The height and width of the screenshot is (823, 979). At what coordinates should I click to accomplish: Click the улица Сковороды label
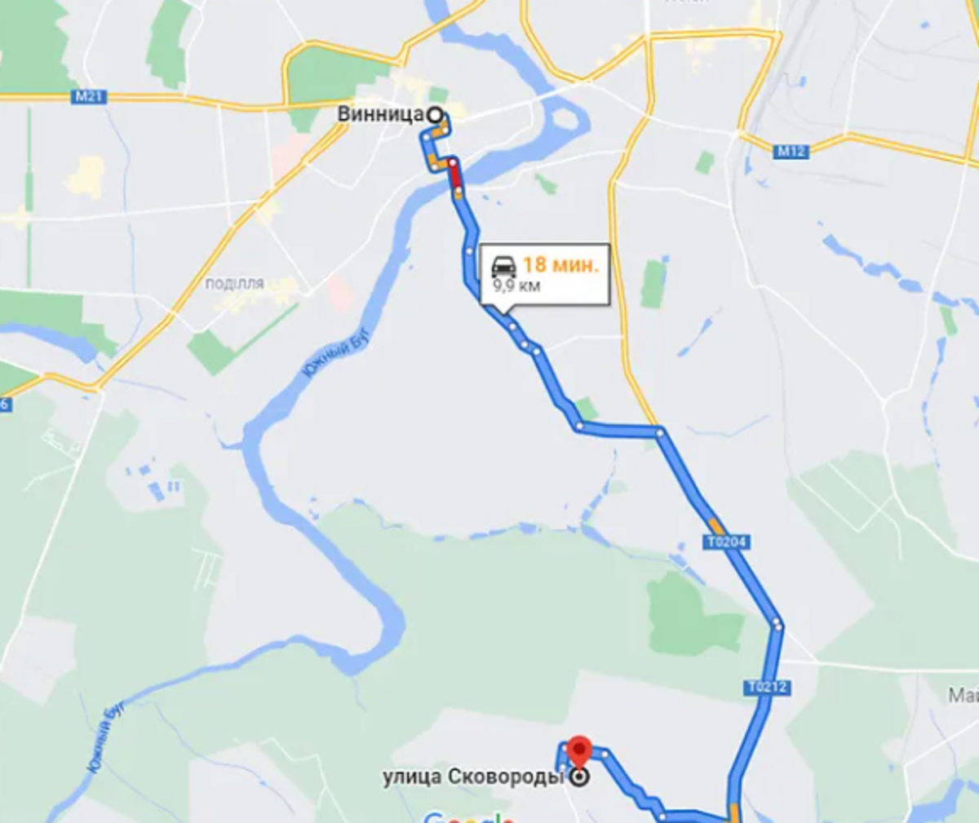[475, 777]
